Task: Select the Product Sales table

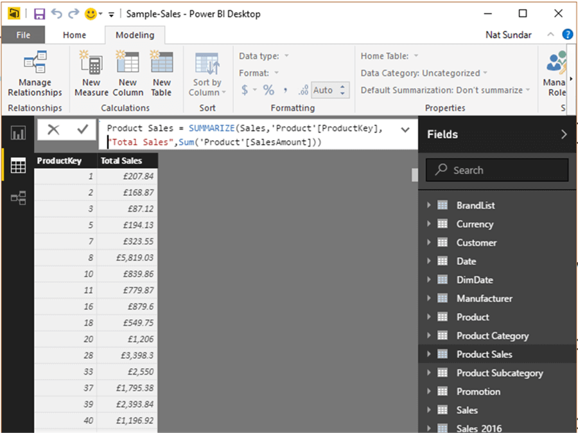Action: (x=498, y=354)
